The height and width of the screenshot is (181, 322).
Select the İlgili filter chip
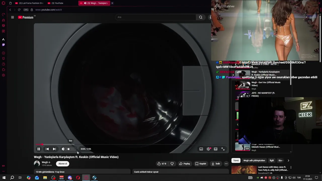click(x=272, y=160)
